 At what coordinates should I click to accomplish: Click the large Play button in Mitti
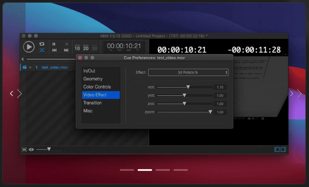(x=29, y=47)
